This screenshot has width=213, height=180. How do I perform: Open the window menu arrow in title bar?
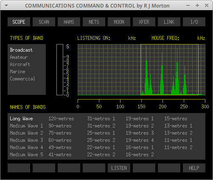(x=6, y=6)
